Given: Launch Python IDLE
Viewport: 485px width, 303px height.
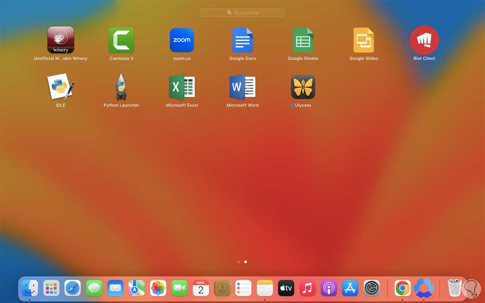Looking at the screenshot, I should click(61, 87).
